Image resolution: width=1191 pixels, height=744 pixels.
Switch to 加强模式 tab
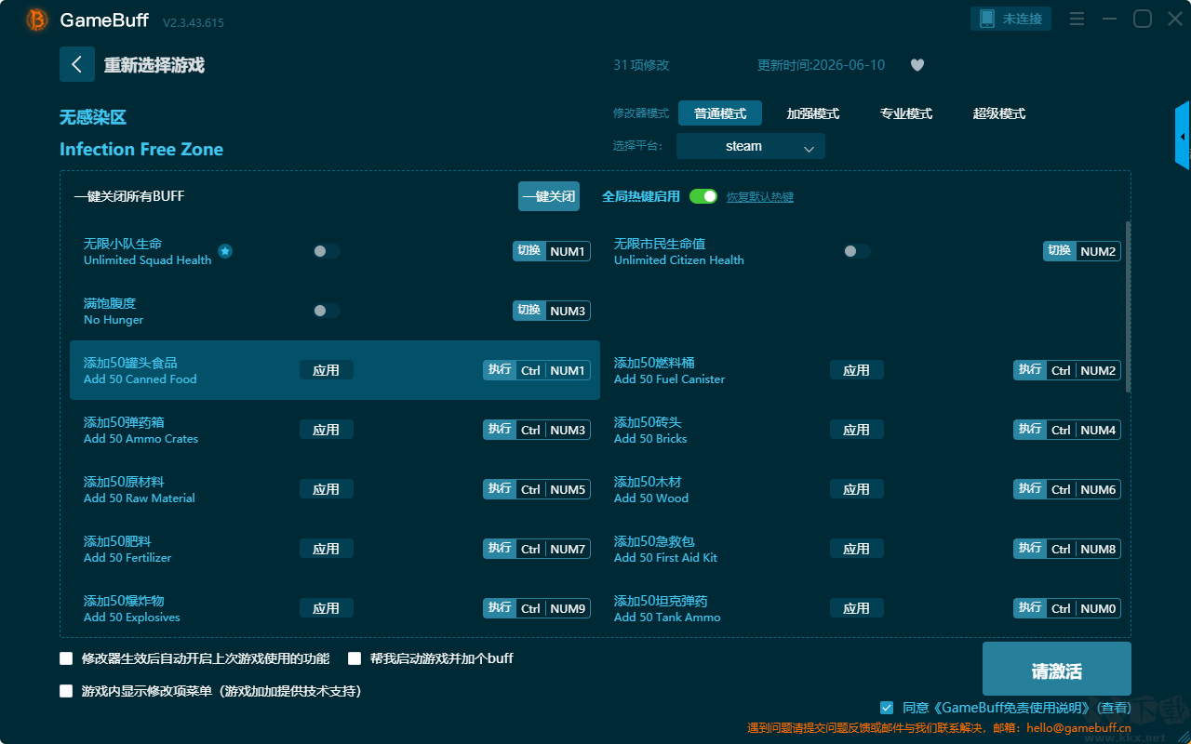point(813,113)
